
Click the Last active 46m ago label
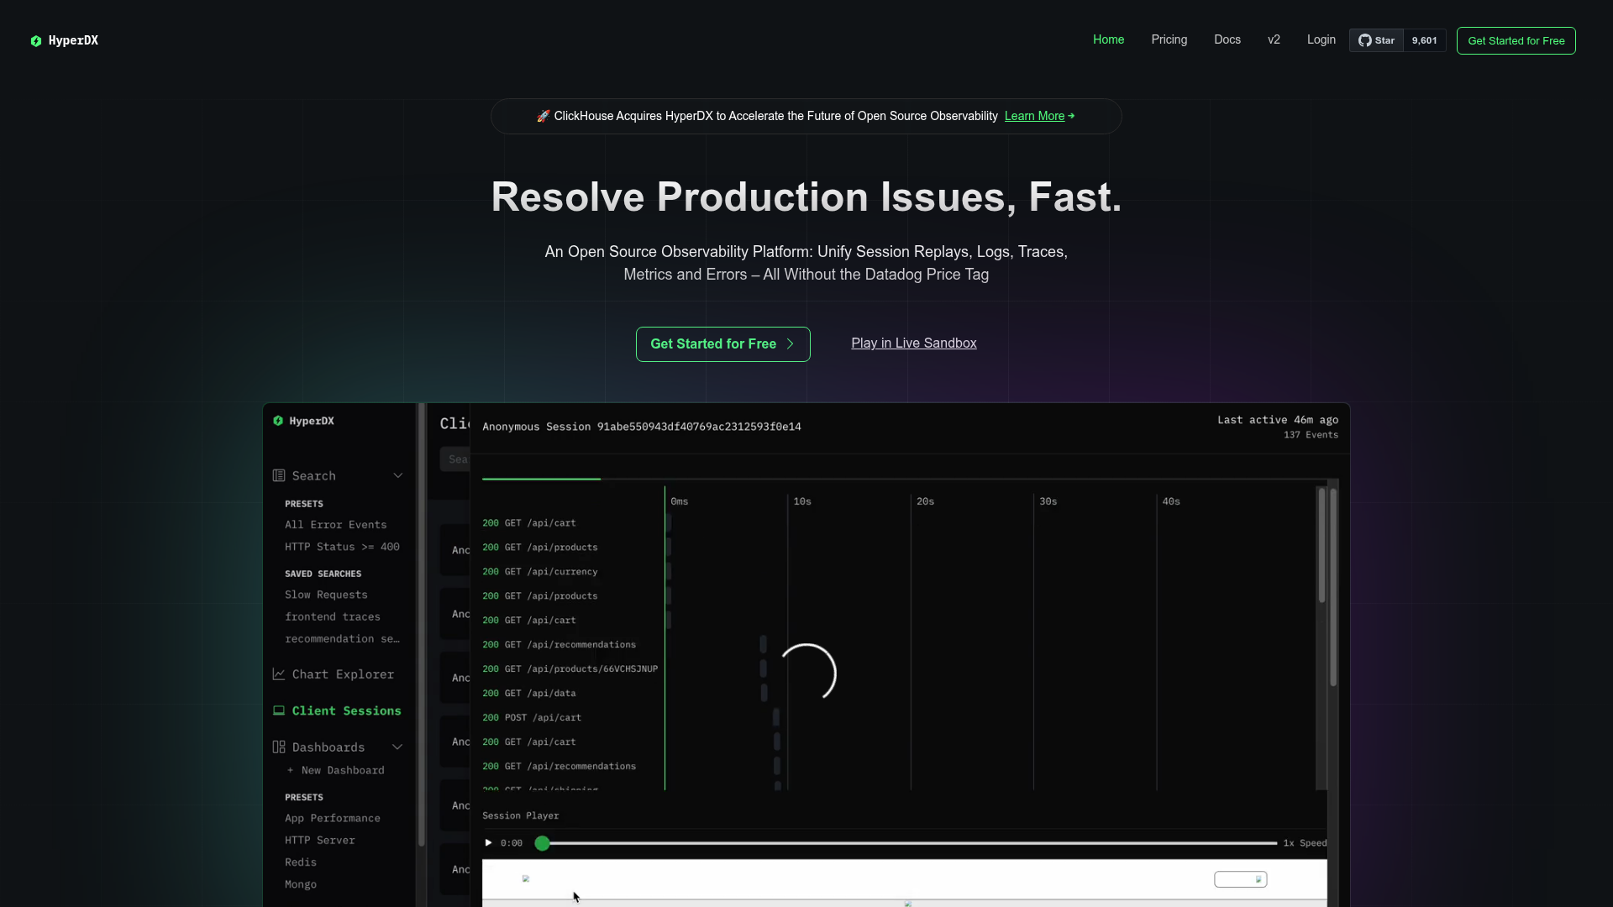coord(1277,420)
